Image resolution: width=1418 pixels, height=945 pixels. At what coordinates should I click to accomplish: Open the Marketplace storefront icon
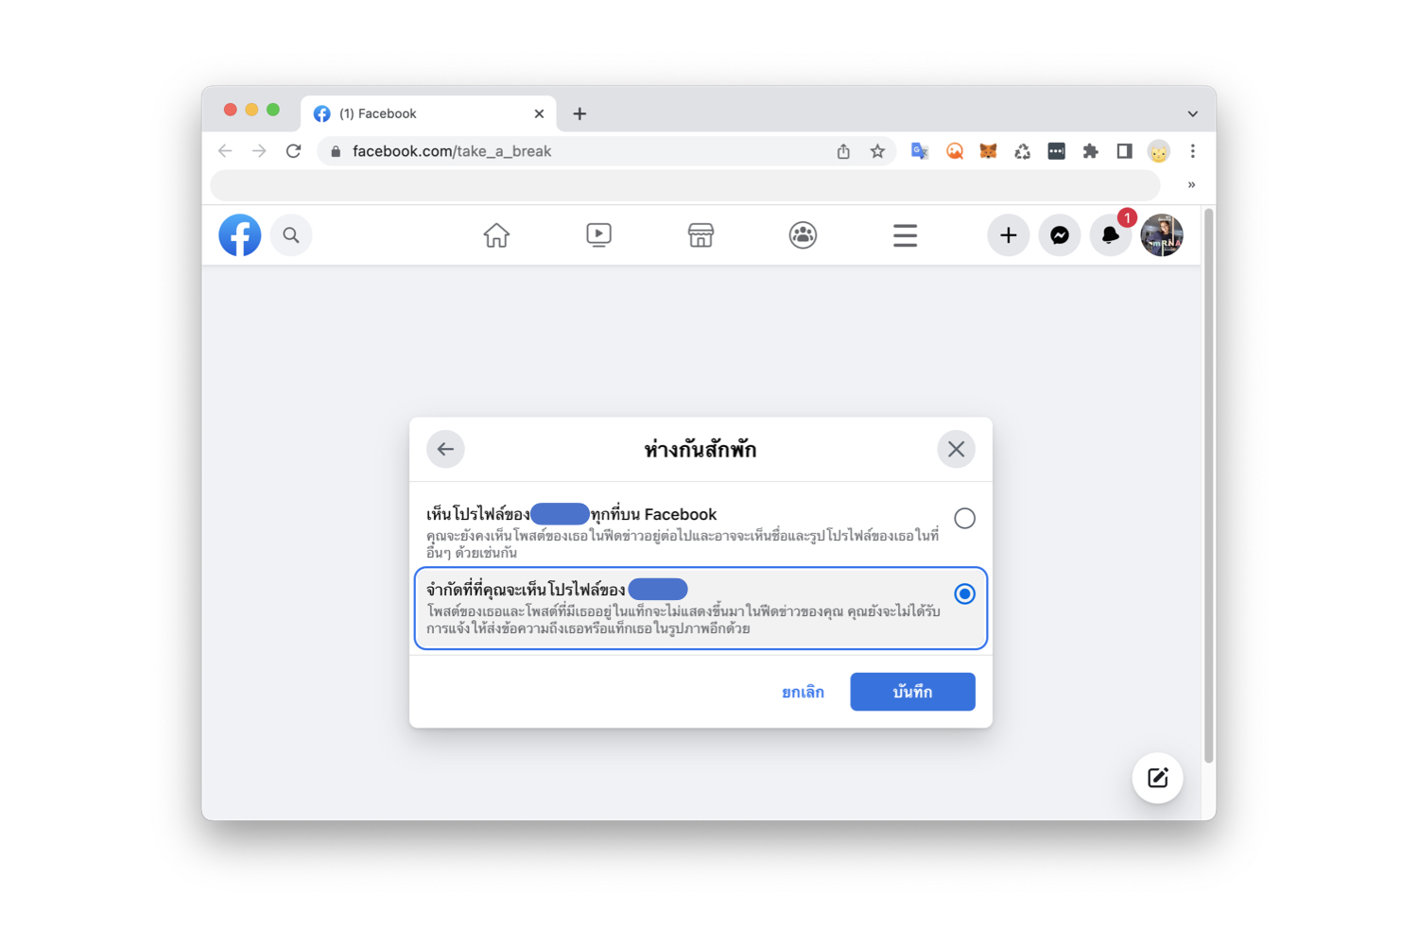700,235
